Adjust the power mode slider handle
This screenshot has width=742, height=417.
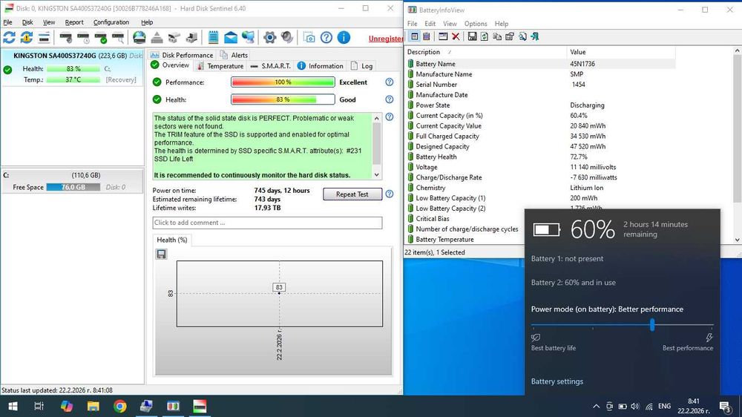click(652, 325)
